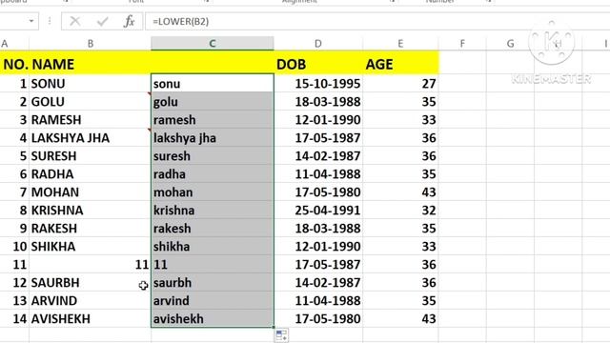Select lowercase cell mohan

click(213, 192)
